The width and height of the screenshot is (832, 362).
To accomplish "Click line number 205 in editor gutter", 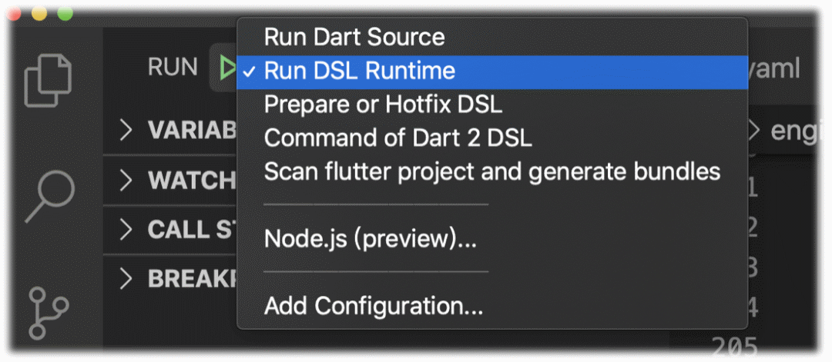I will pyautogui.click(x=734, y=348).
